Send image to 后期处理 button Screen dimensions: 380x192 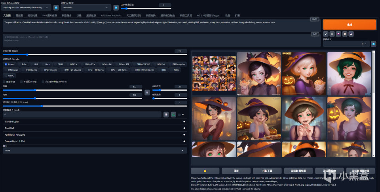360,171
